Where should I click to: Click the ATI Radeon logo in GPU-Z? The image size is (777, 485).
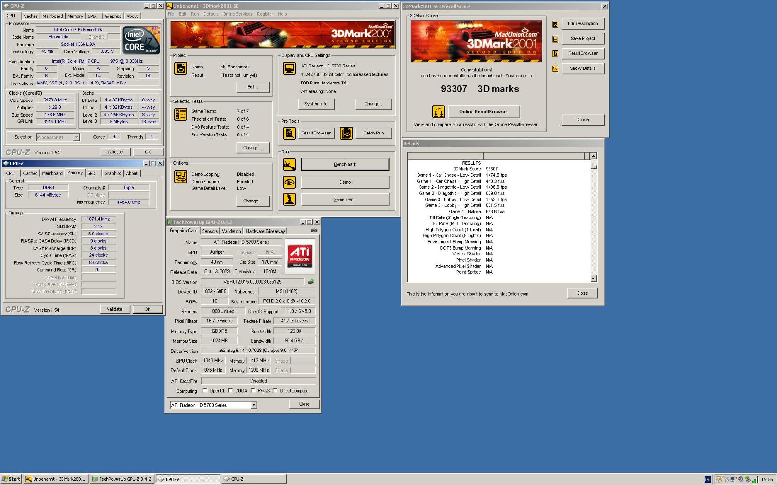pyautogui.click(x=300, y=256)
